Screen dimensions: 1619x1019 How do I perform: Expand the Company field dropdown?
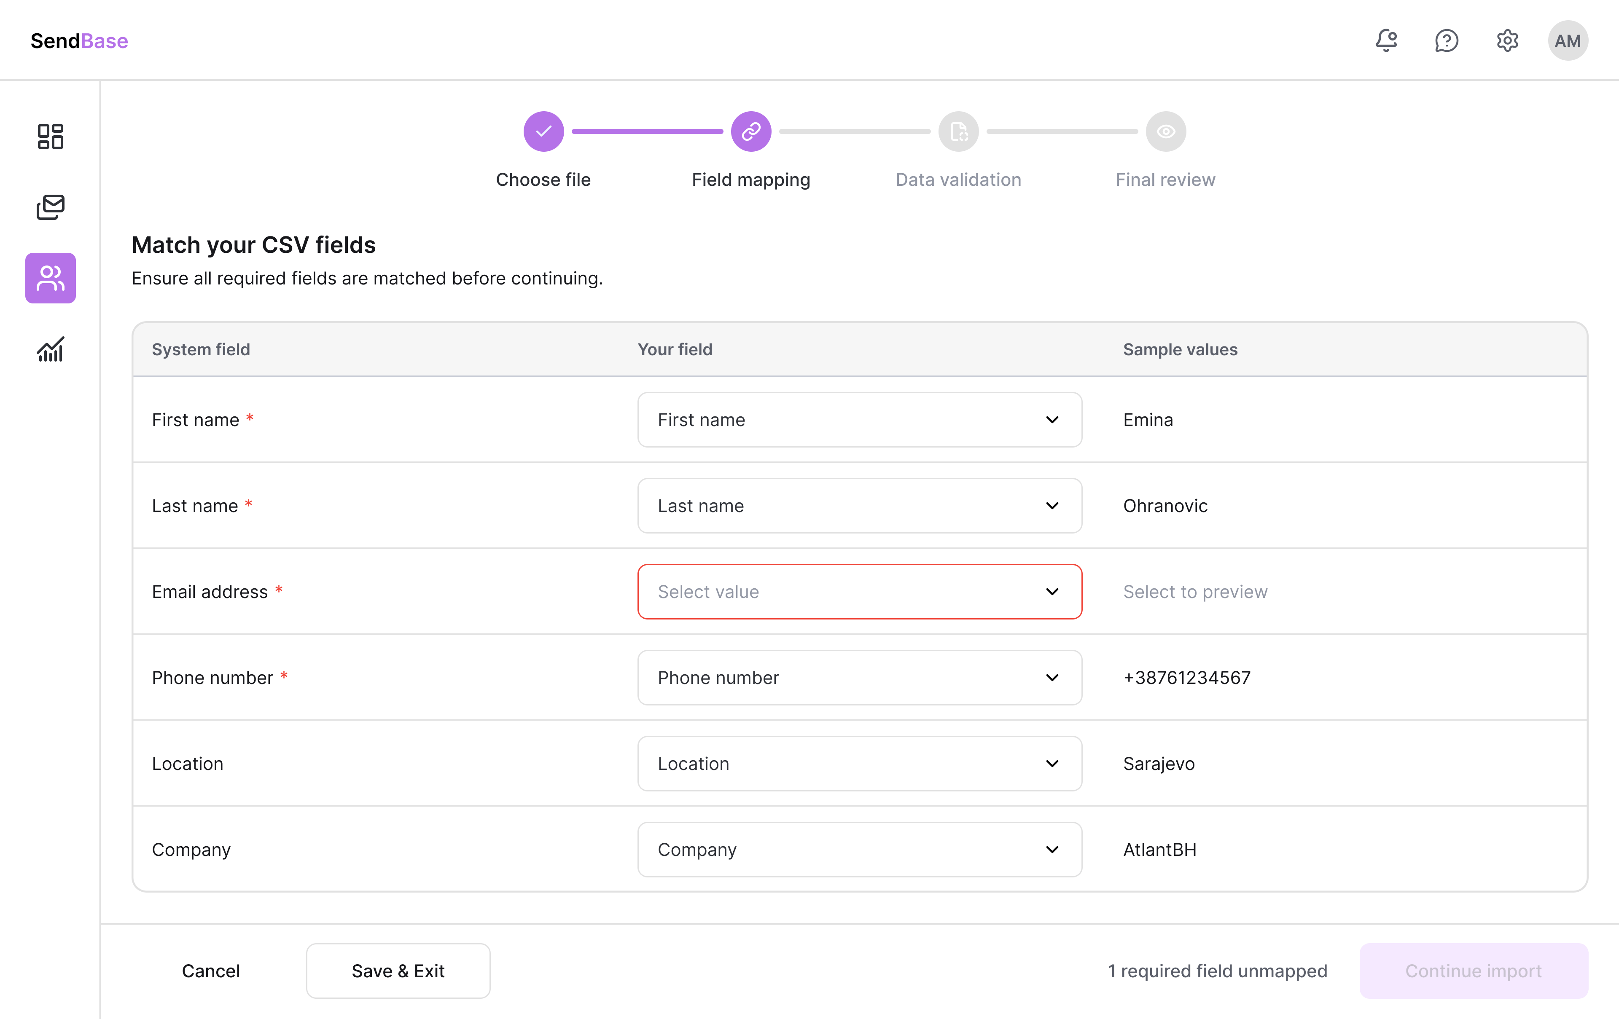(x=859, y=850)
